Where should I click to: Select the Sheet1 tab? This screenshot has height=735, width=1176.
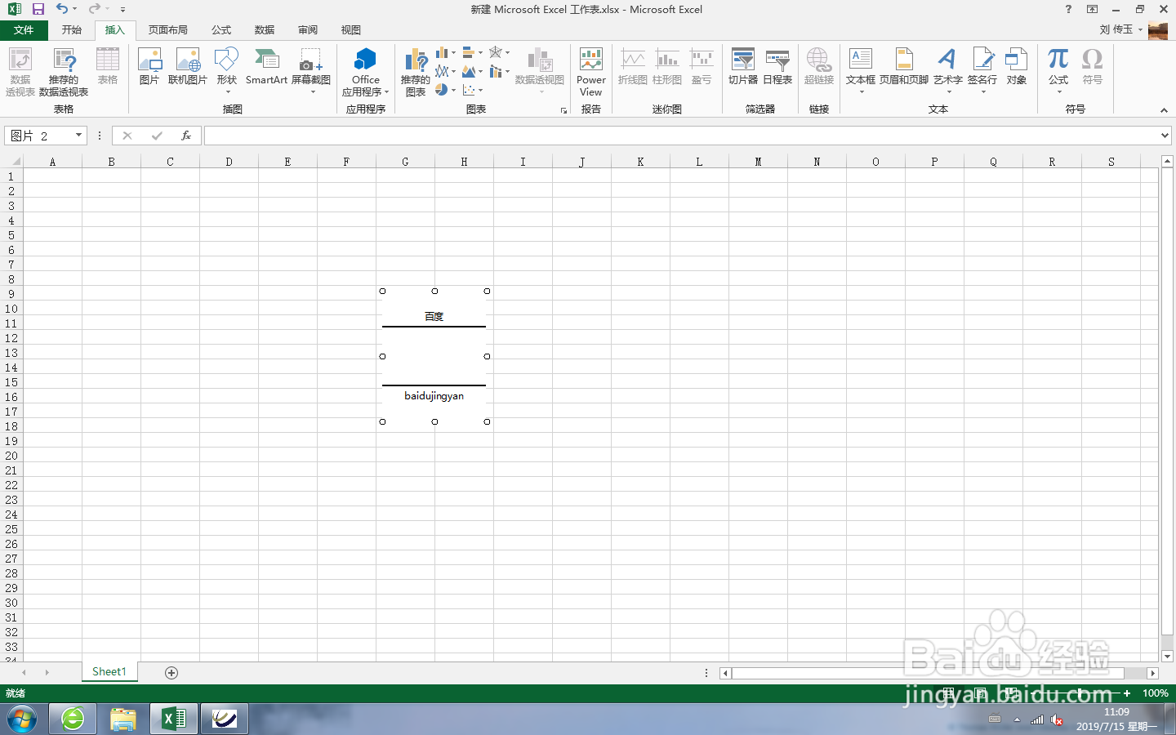click(x=109, y=672)
